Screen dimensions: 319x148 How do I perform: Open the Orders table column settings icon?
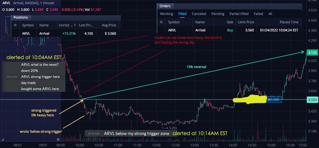pyautogui.click(x=162, y=22)
